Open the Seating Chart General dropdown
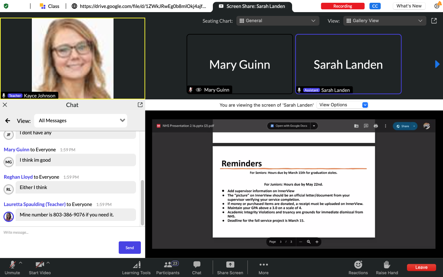The width and height of the screenshot is (443, 277). [278, 21]
